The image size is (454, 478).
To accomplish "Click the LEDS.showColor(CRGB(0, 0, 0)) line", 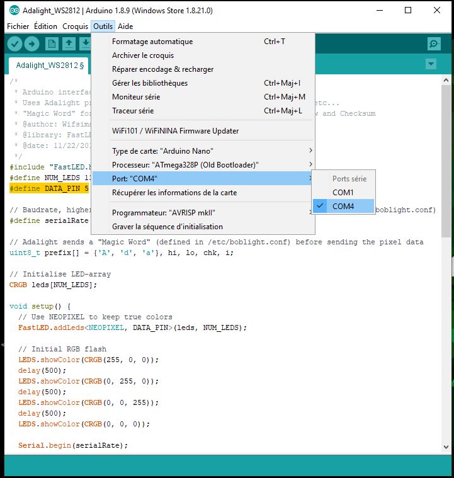I will coord(84,424).
